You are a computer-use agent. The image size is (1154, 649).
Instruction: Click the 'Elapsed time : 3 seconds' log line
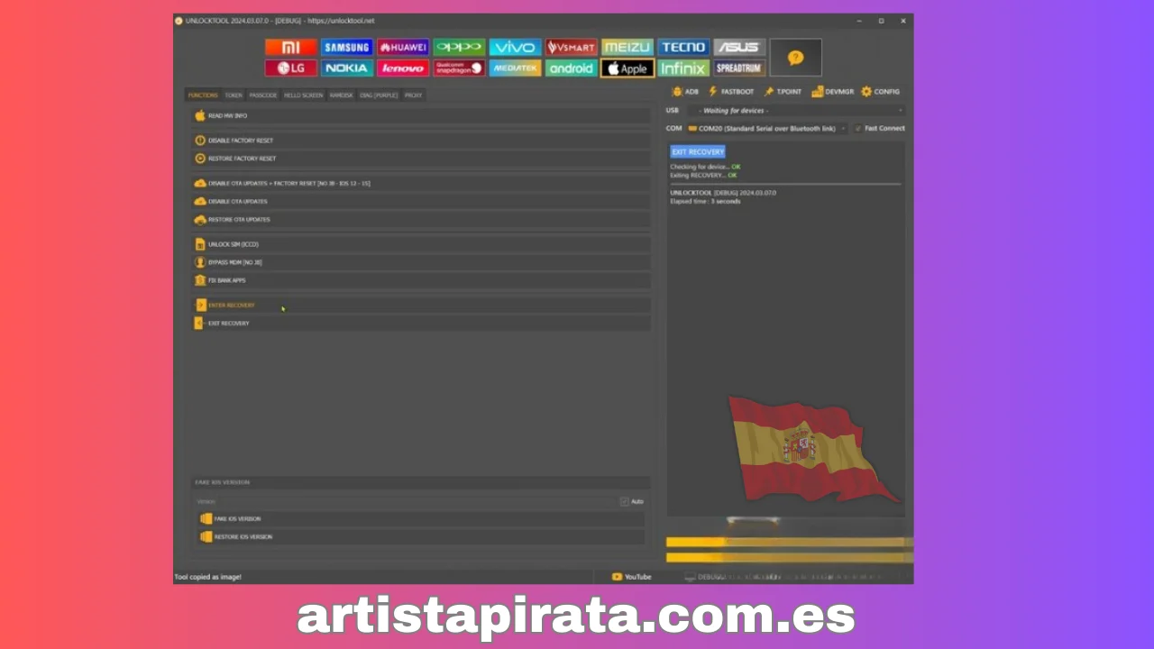(705, 201)
